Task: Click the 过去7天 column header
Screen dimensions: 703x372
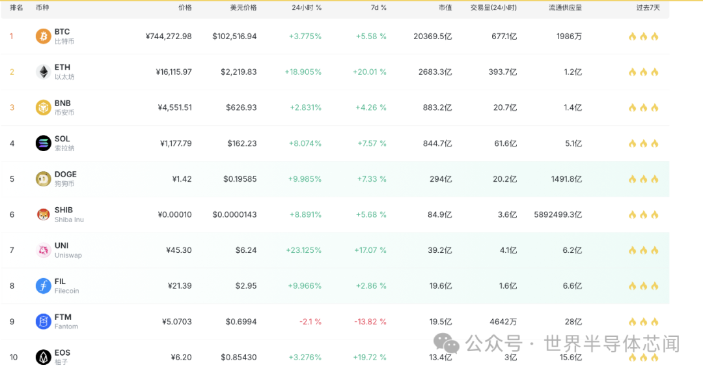Action: click(648, 8)
